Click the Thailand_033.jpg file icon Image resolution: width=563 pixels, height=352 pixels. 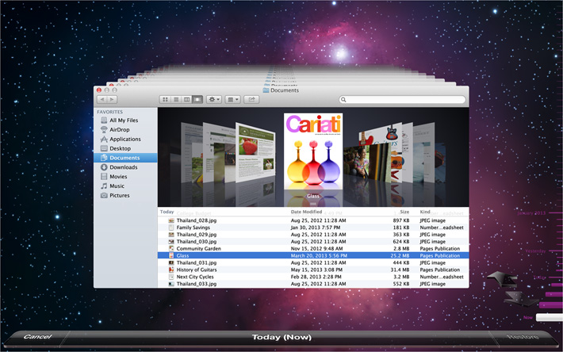(171, 284)
